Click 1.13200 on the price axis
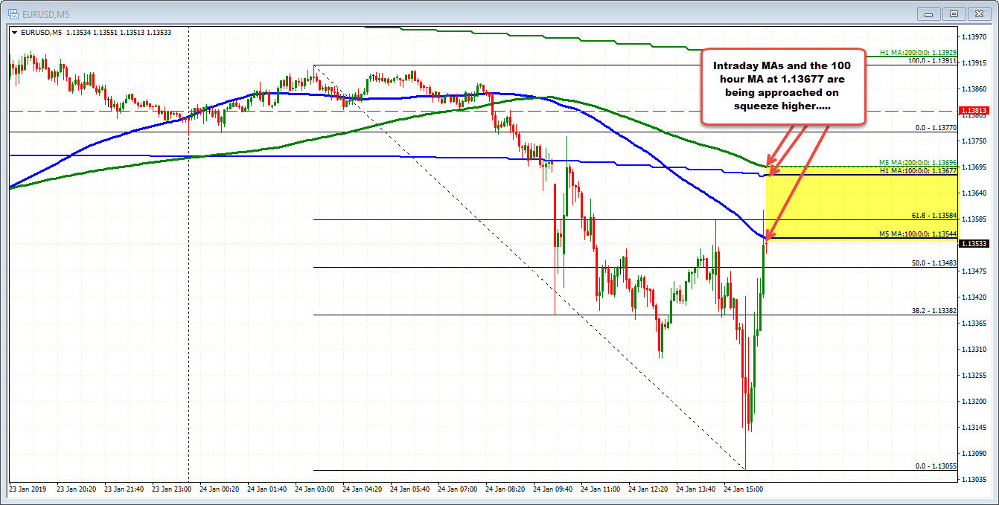 [975, 401]
